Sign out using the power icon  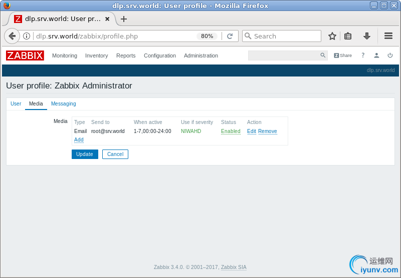point(390,55)
